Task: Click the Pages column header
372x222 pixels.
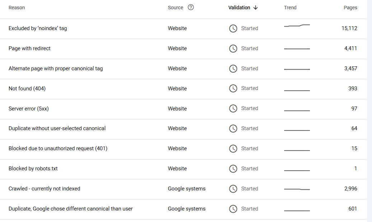Action: (350, 8)
